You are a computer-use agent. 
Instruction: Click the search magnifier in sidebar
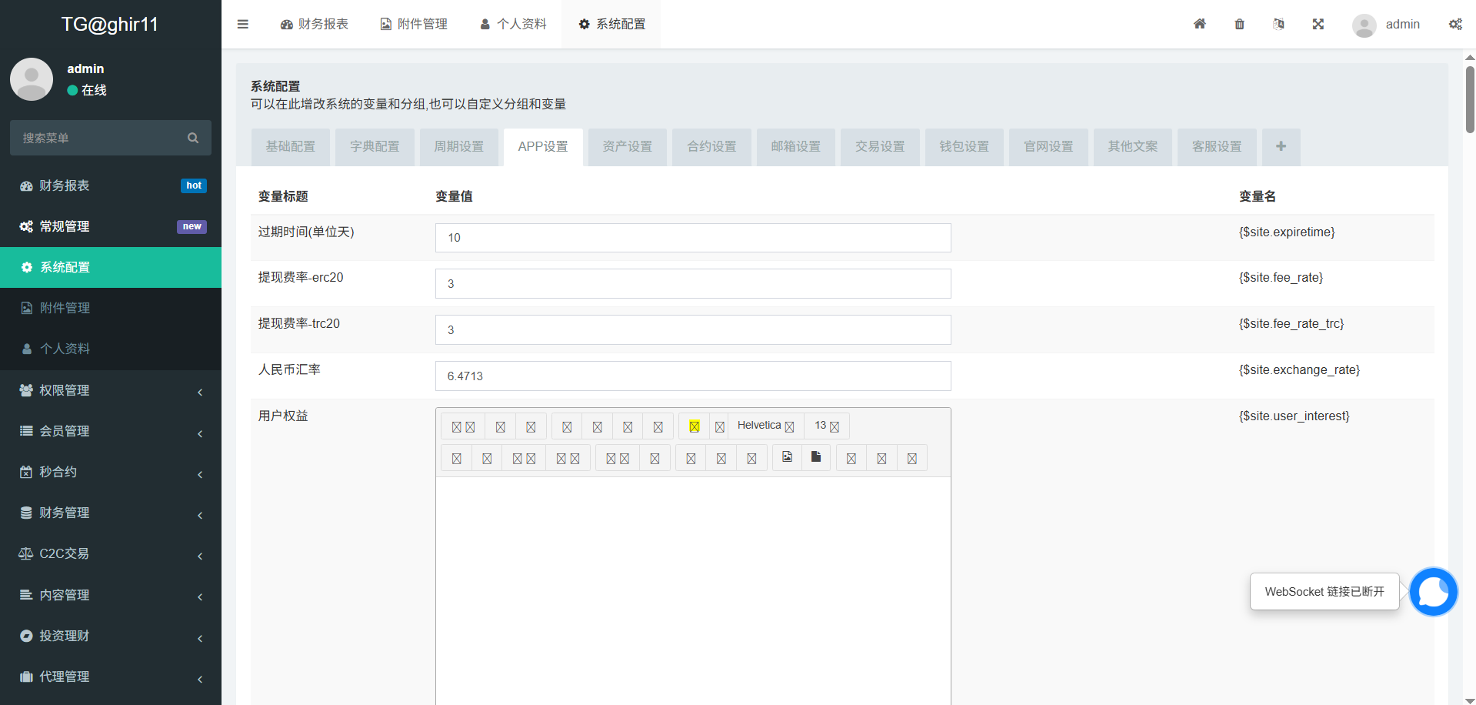(x=193, y=138)
